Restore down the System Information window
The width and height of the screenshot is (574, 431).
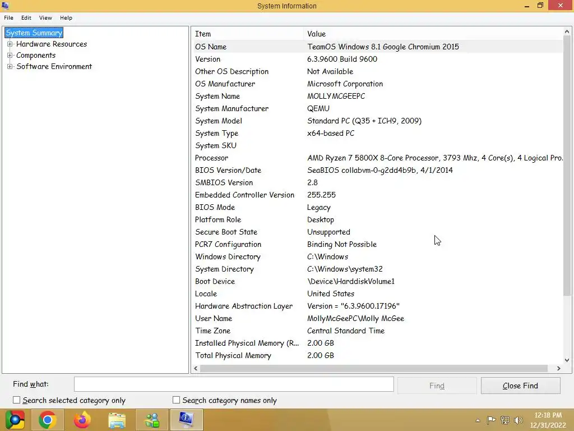tap(540, 6)
